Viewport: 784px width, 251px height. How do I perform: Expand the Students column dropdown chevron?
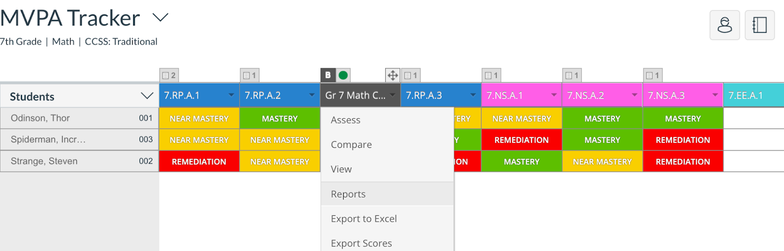(x=147, y=96)
